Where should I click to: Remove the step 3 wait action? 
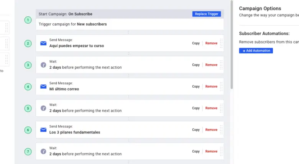[211, 65]
